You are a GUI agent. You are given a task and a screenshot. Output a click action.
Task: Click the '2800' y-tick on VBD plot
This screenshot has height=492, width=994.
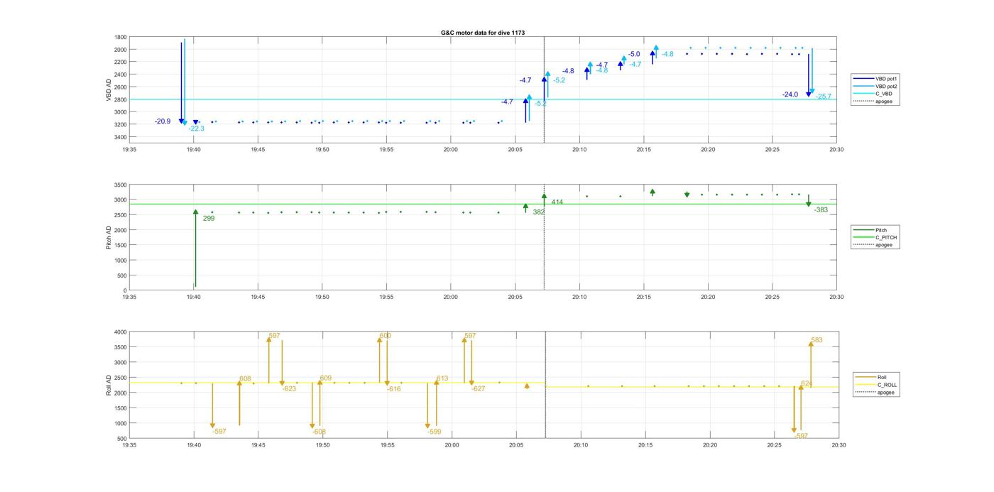click(121, 99)
